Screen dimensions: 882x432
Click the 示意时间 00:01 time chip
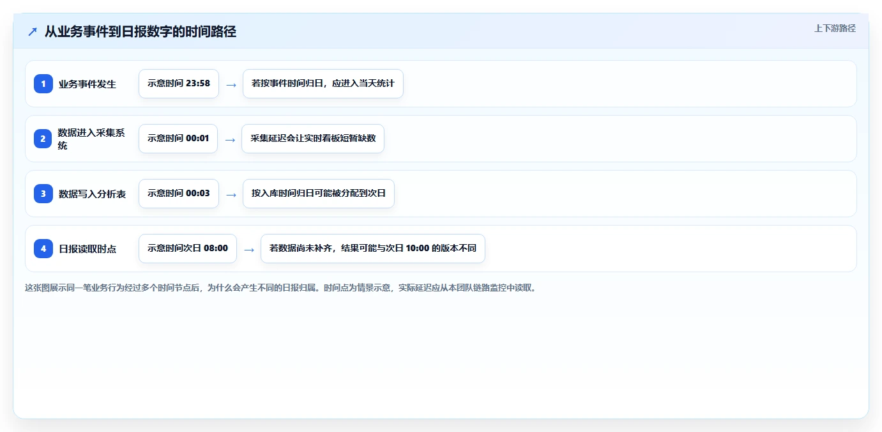click(178, 139)
